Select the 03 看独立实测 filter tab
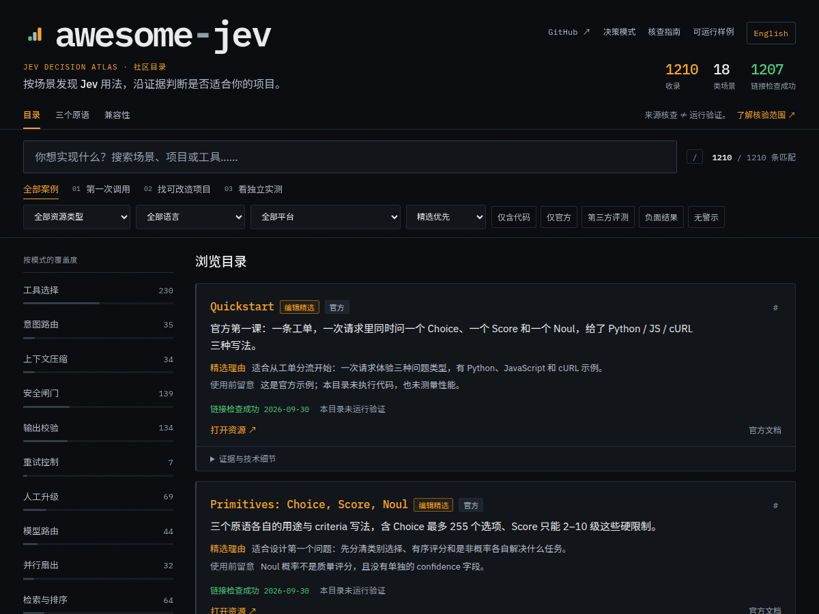Image resolution: width=819 pixels, height=614 pixels. [253, 190]
